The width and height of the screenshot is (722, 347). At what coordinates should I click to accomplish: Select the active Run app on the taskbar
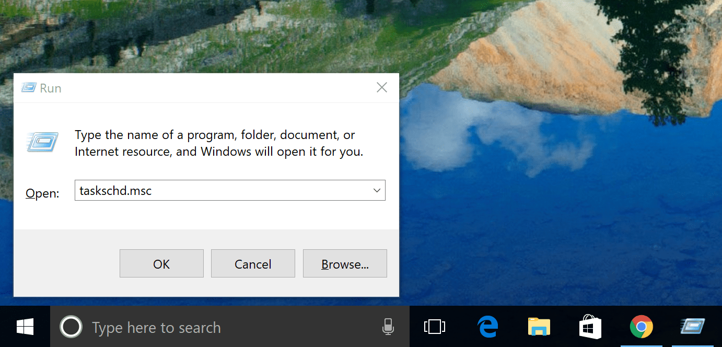tap(692, 326)
